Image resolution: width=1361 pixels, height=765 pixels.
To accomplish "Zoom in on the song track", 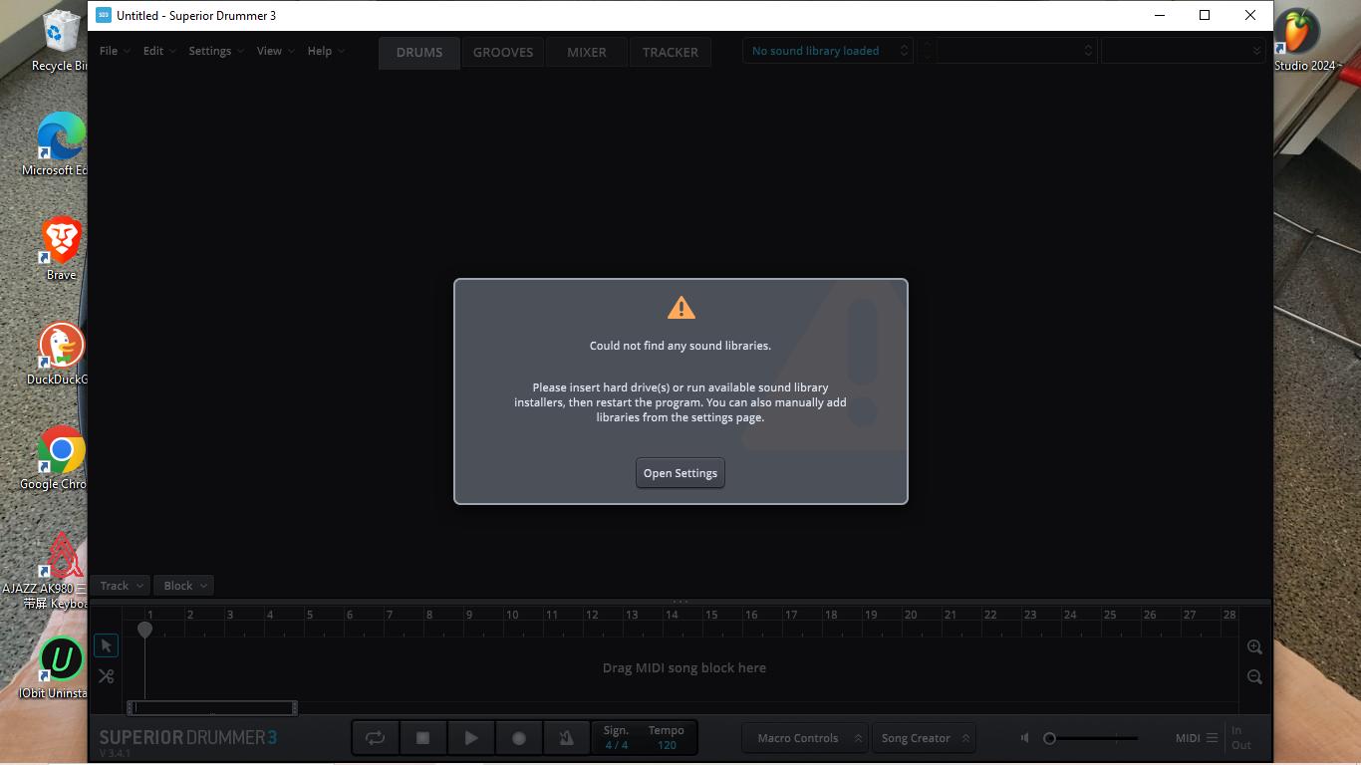I will [1254, 647].
